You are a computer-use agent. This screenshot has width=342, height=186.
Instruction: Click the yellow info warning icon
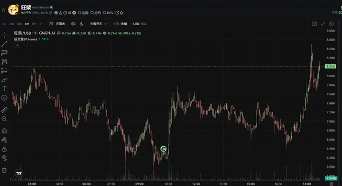pos(65,13)
